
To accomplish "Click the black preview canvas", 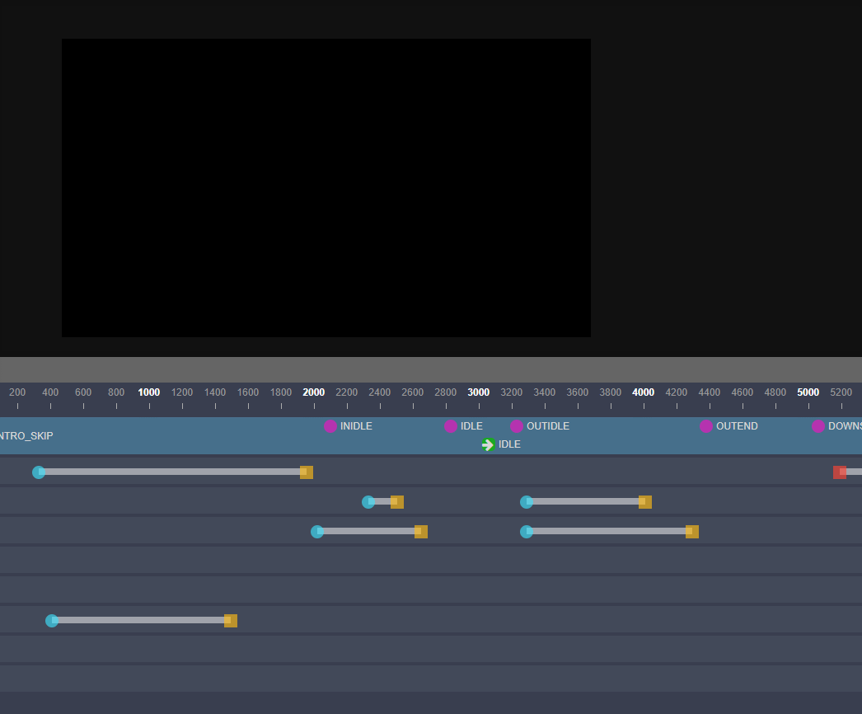I will click(x=326, y=188).
